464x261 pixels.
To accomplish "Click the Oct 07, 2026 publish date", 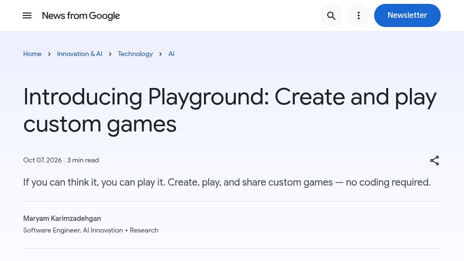I will tap(43, 160).
